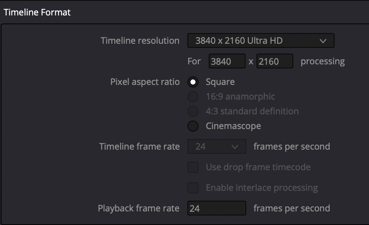Click the 2160 height processing field
Viewport: 369px width, 225px height.
(x=275, y=61)
